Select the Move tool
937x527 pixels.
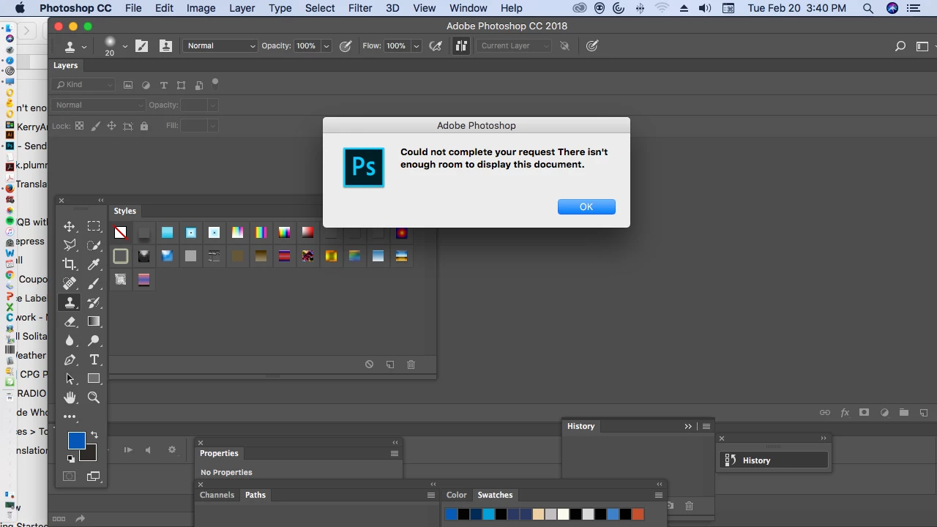70,227
